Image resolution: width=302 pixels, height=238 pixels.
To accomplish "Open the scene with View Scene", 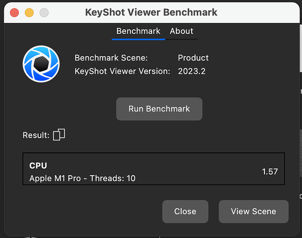I will point(253,211).
